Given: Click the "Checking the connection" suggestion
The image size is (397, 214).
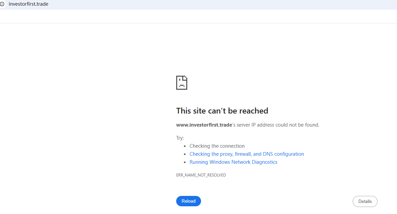Looking at the screenshot, I should [217, 146].
